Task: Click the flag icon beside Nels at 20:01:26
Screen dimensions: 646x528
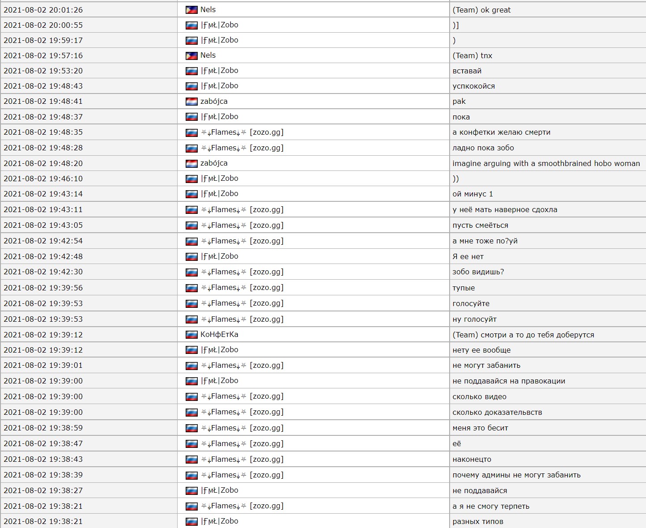Action: pos(191,10)
